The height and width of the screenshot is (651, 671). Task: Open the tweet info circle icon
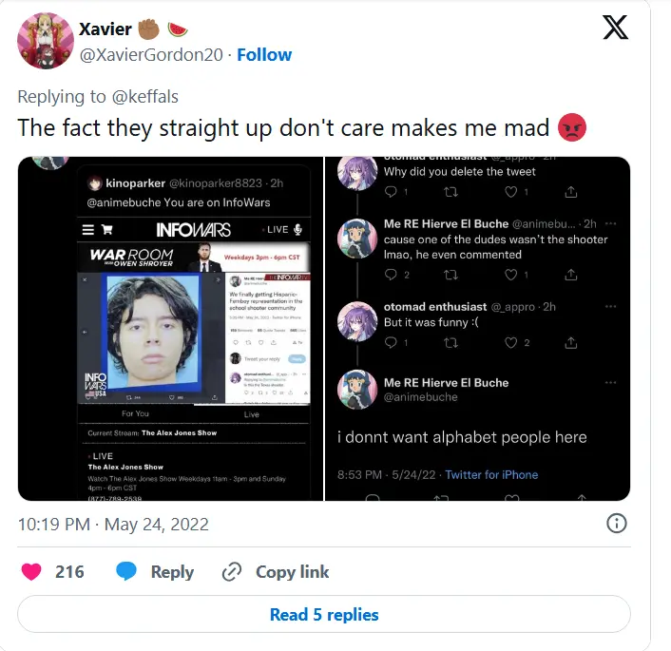pos(616,524)
